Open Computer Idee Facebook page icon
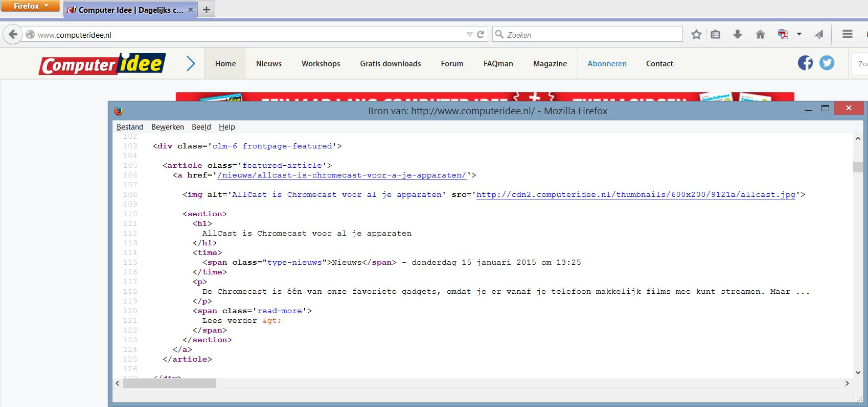The height and width of the screenshot is (407, 868). pyautogui.click(x=805, y=63)
